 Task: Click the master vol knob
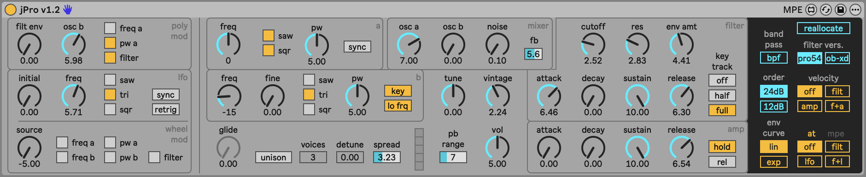(x=497, y=148)
